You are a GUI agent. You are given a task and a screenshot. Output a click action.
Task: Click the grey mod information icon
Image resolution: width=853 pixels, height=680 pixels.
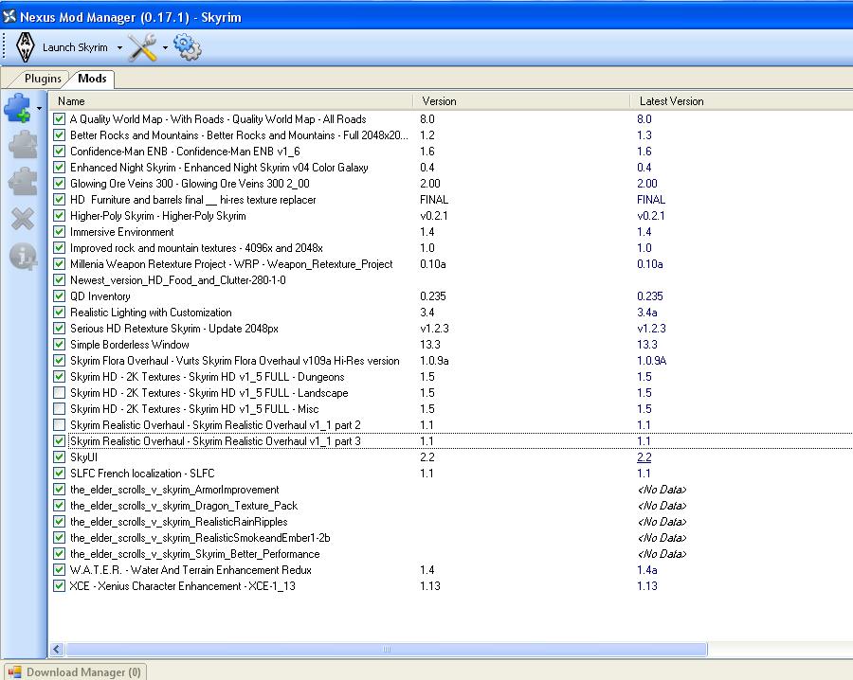(23, 256)
